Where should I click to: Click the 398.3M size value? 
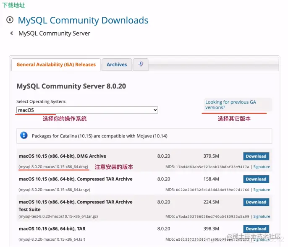pos(211,229)
